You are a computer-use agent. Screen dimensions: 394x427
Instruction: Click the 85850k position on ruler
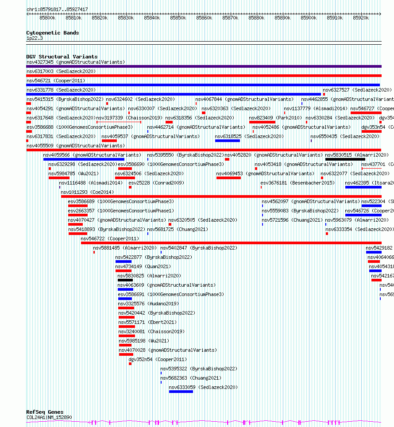178,17
